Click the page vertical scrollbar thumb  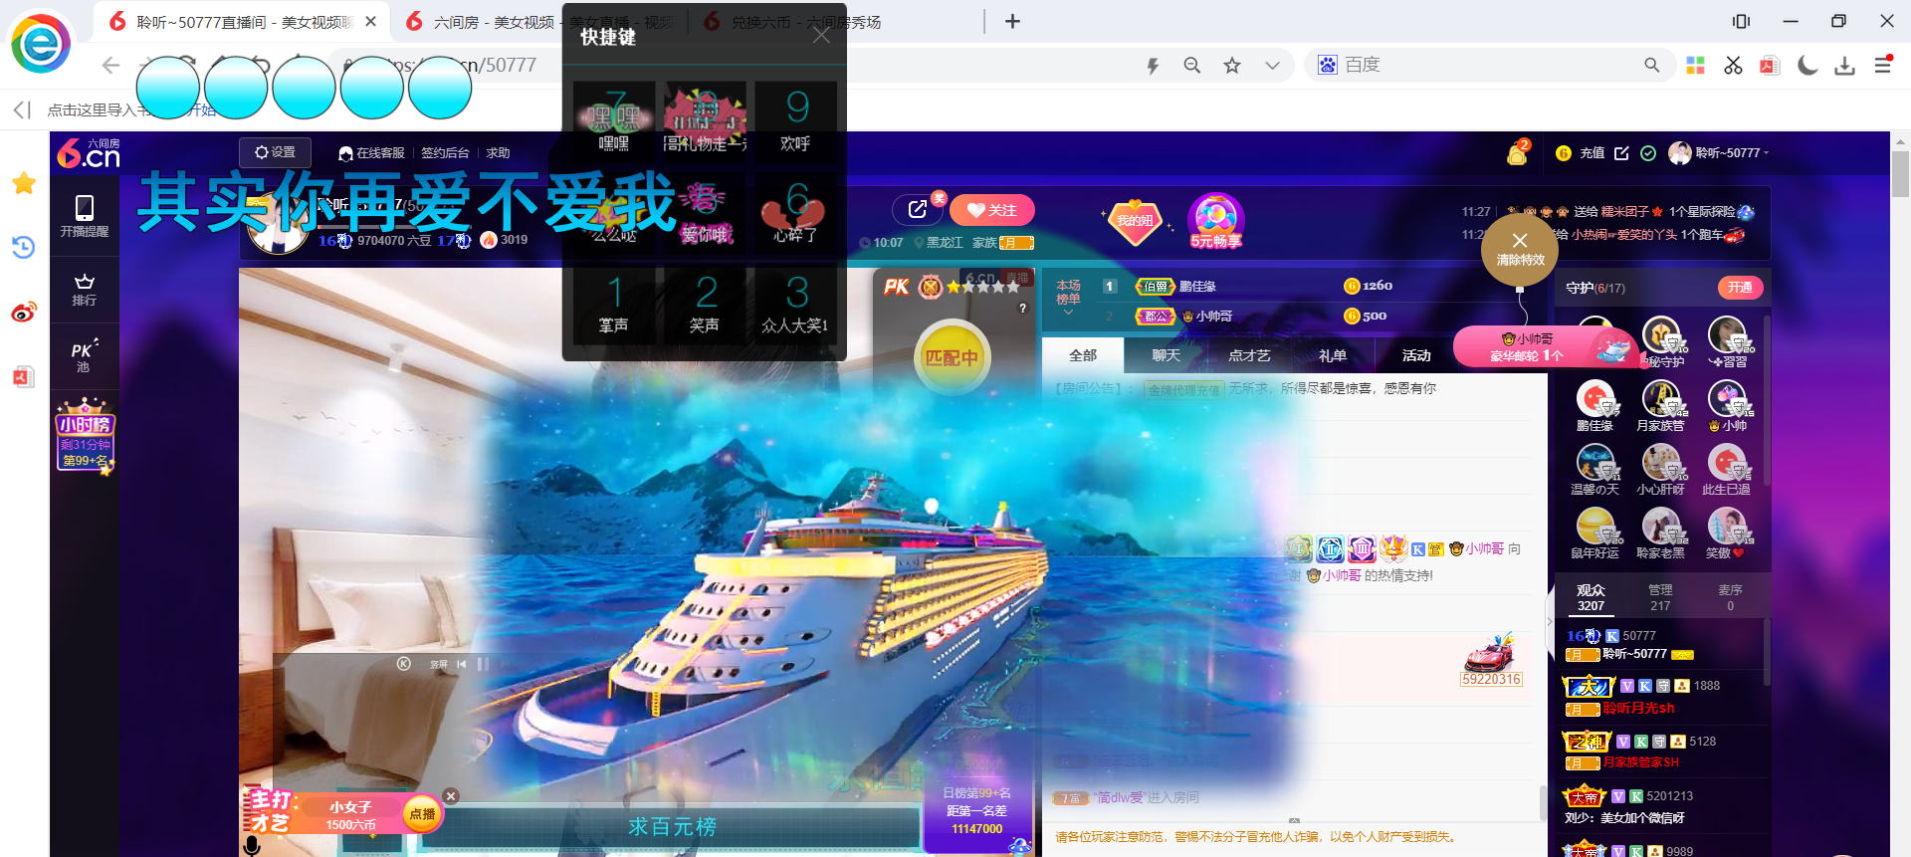[x=1900, y=173]
